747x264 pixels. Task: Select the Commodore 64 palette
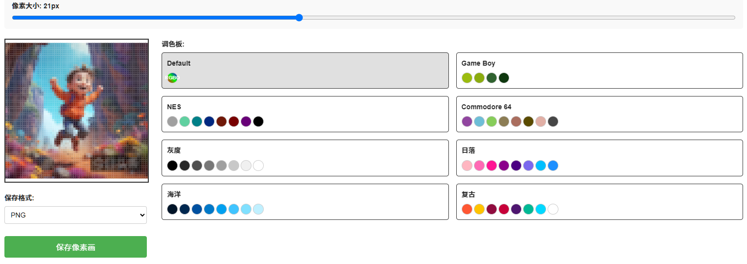point(599,114)
